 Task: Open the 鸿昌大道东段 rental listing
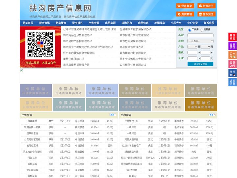[131, 139]
